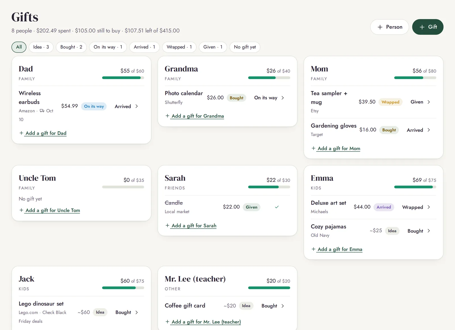Filter by Arrived · 1
The height and width of the screenshot is (330, 455).
(144, 47)
